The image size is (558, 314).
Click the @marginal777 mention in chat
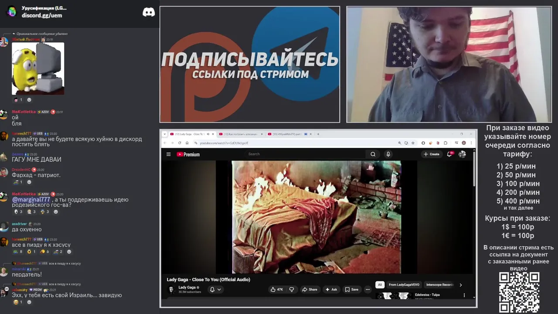pyautogui.click(x=31, y=200)
